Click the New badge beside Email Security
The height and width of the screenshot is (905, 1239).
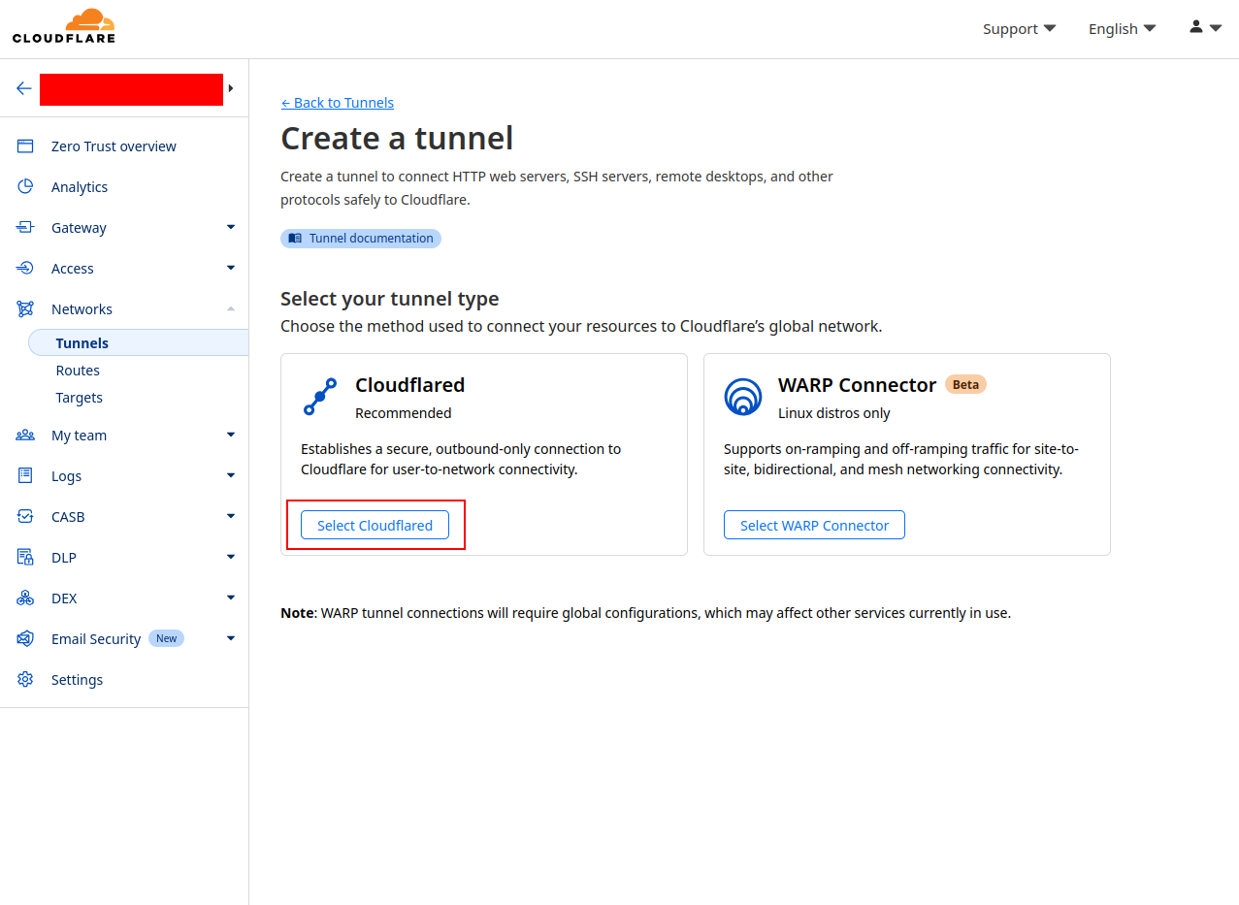click(167, 638)
